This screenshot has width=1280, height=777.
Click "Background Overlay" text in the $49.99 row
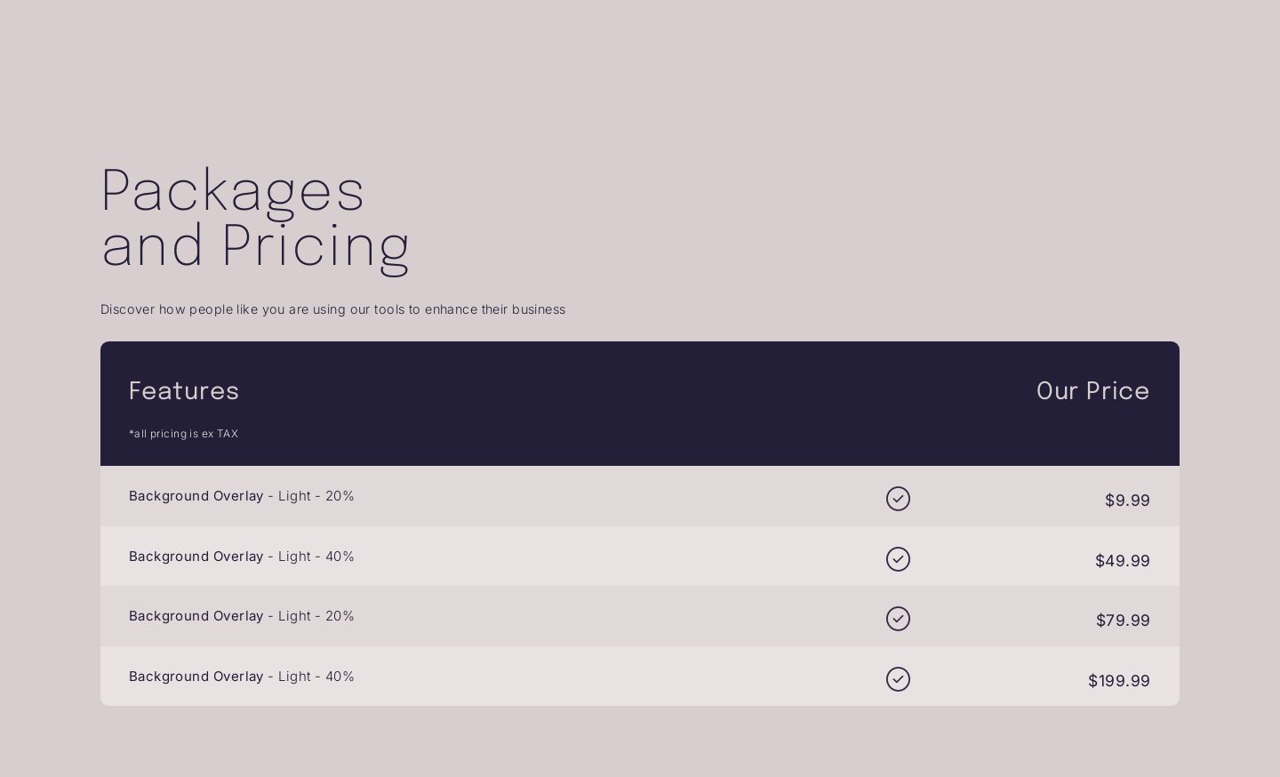[196, 557]
